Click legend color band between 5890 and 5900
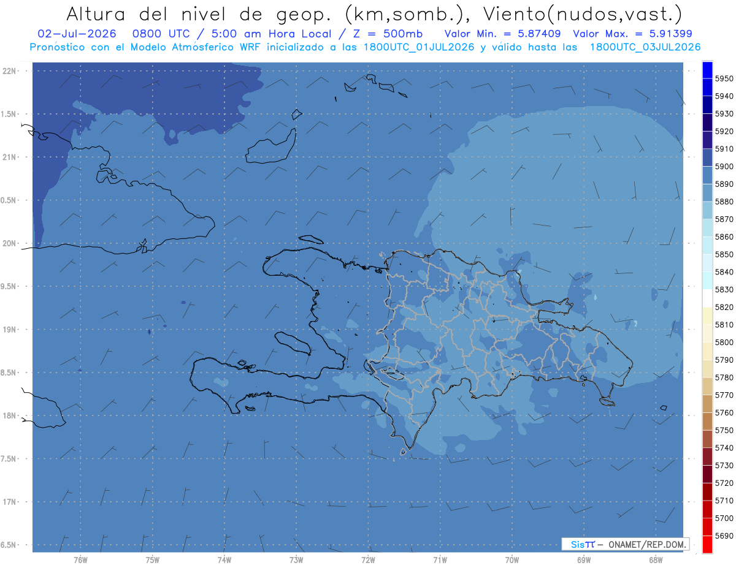The width and height of the screenshot is (736, 568). [707, 175]
